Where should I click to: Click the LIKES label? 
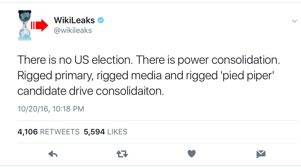point(117,132)
